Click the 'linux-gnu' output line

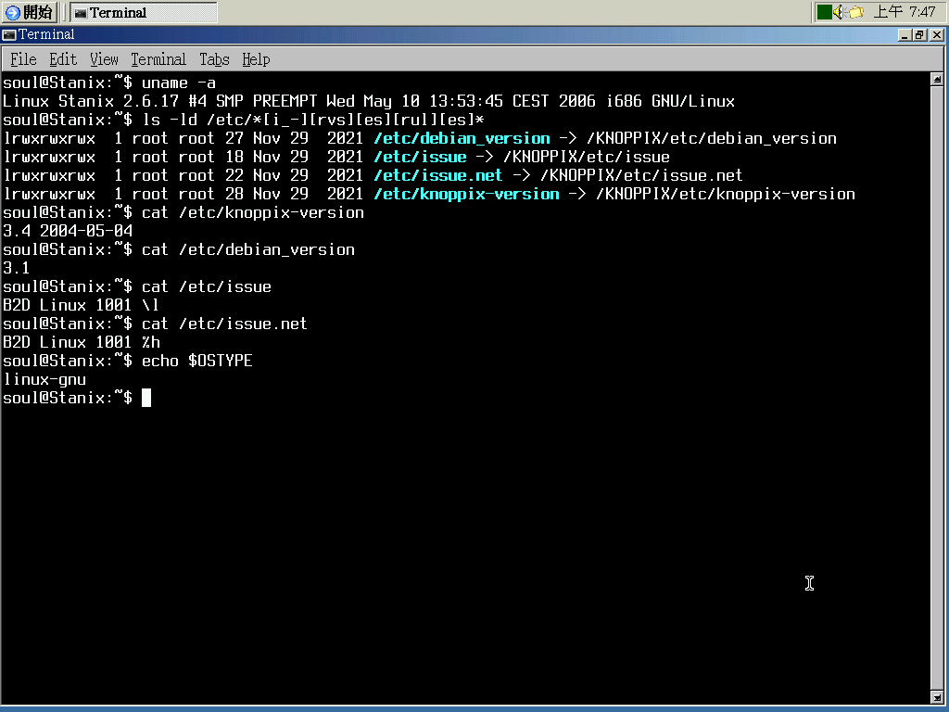(44, 379)
